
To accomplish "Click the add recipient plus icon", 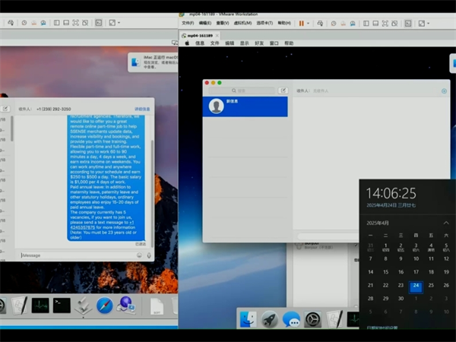I will pyautogui.click(x=444, y=91).
